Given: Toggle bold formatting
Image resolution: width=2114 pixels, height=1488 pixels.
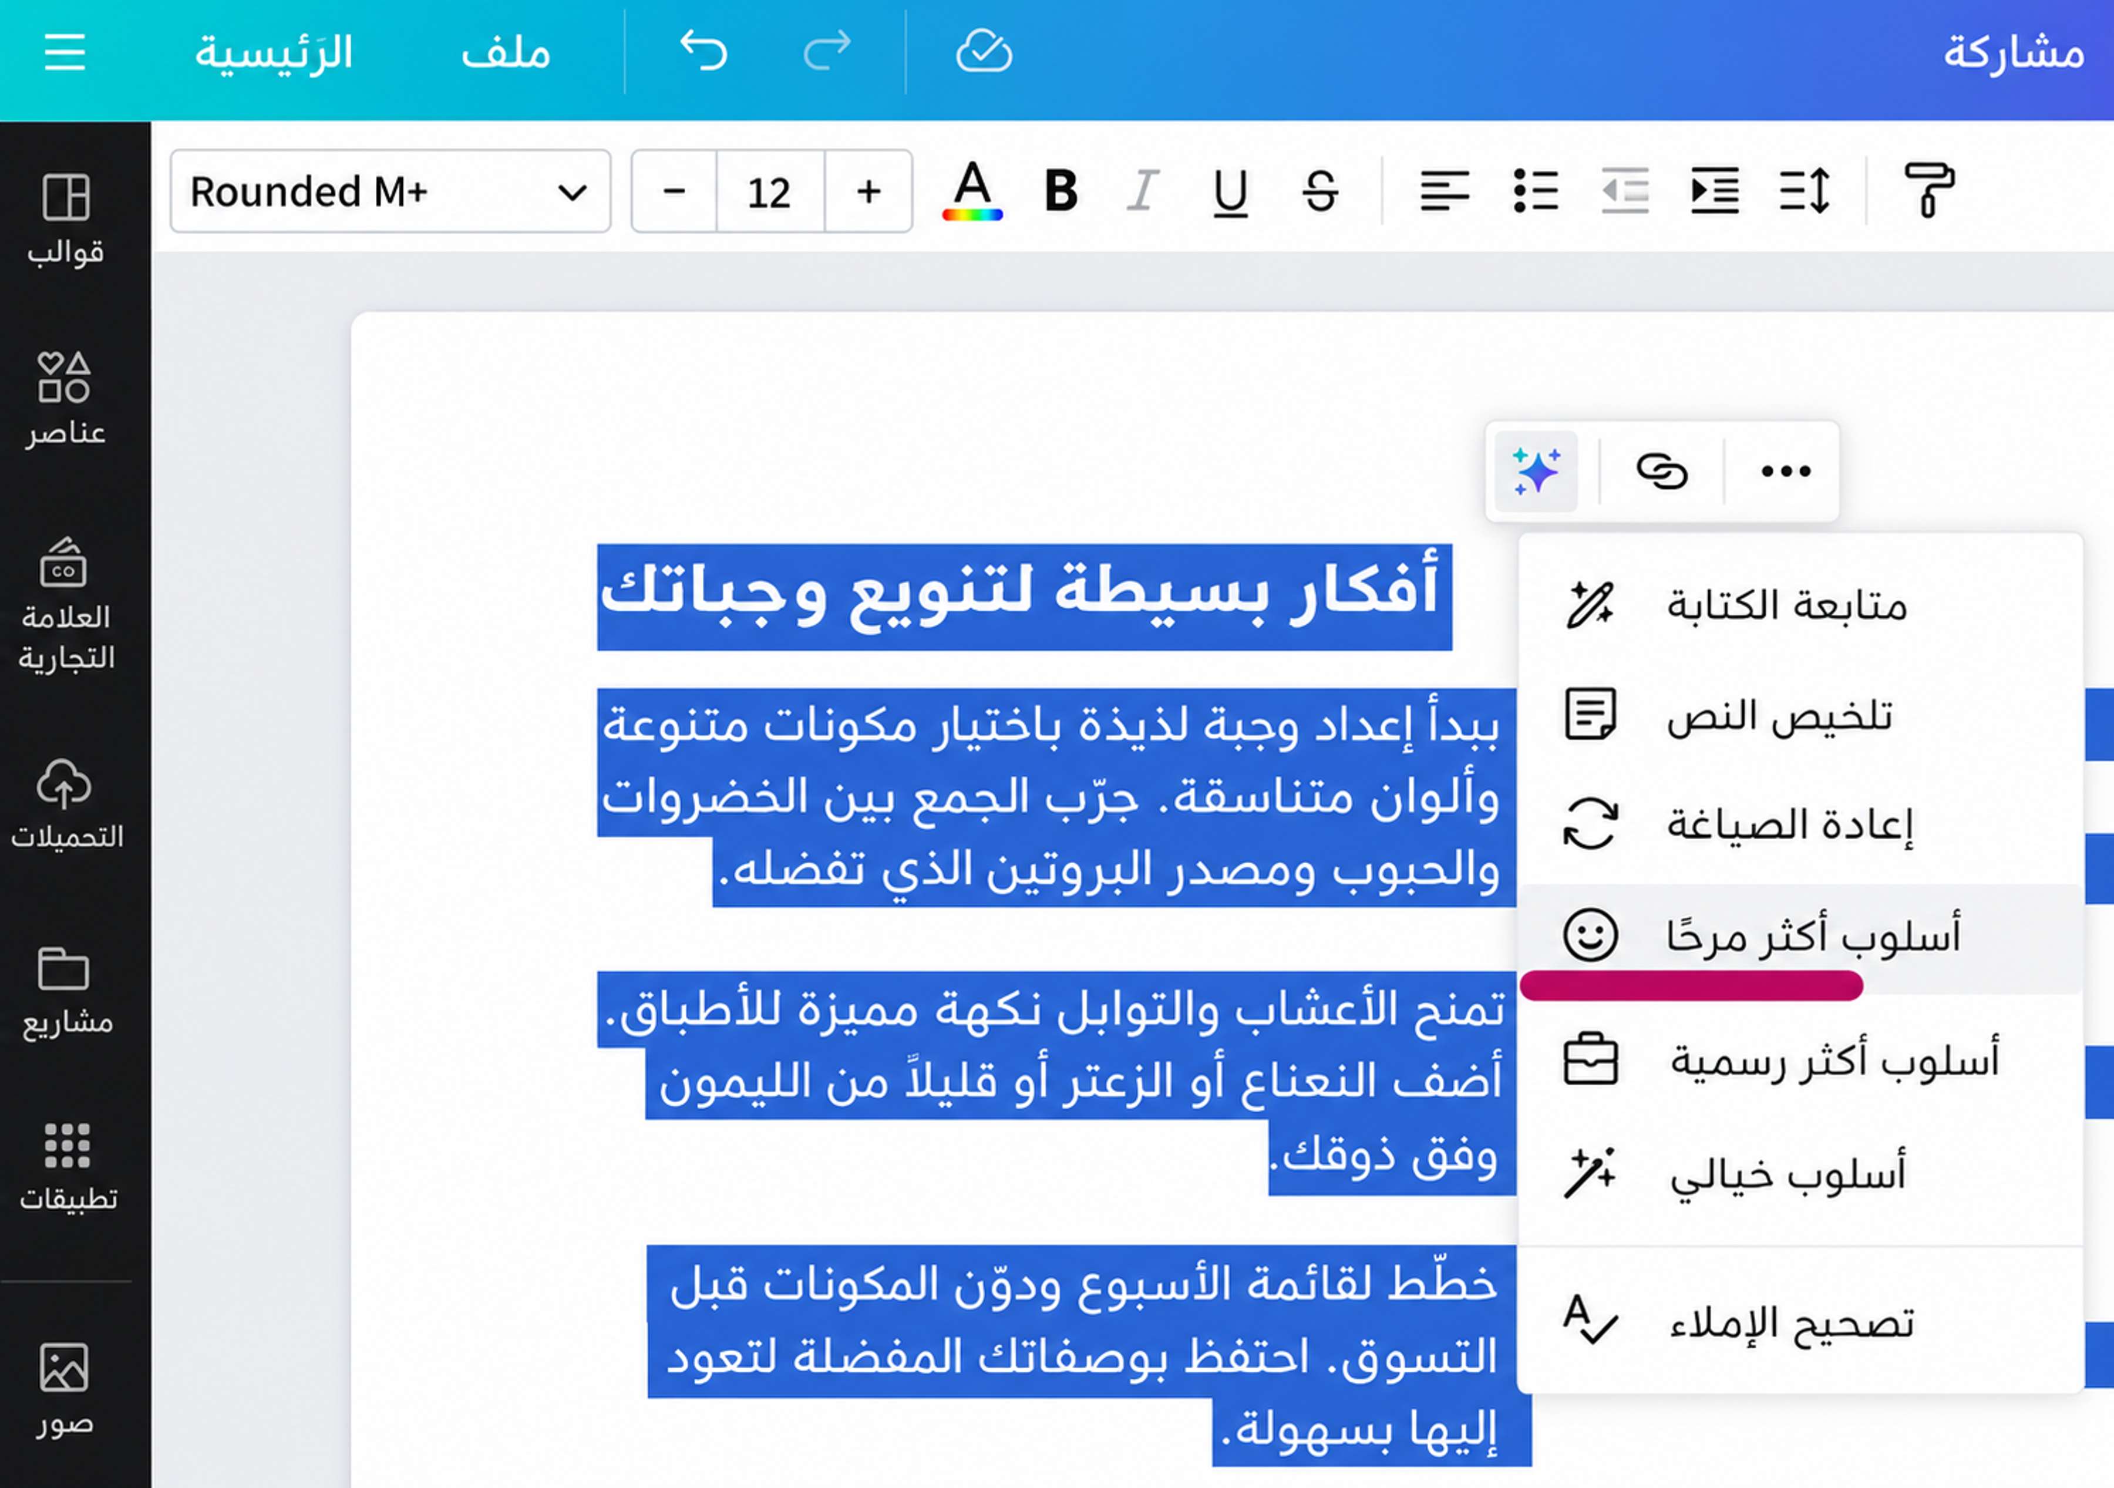Looking at the screenshot, I should click(x=1061, y=191).
